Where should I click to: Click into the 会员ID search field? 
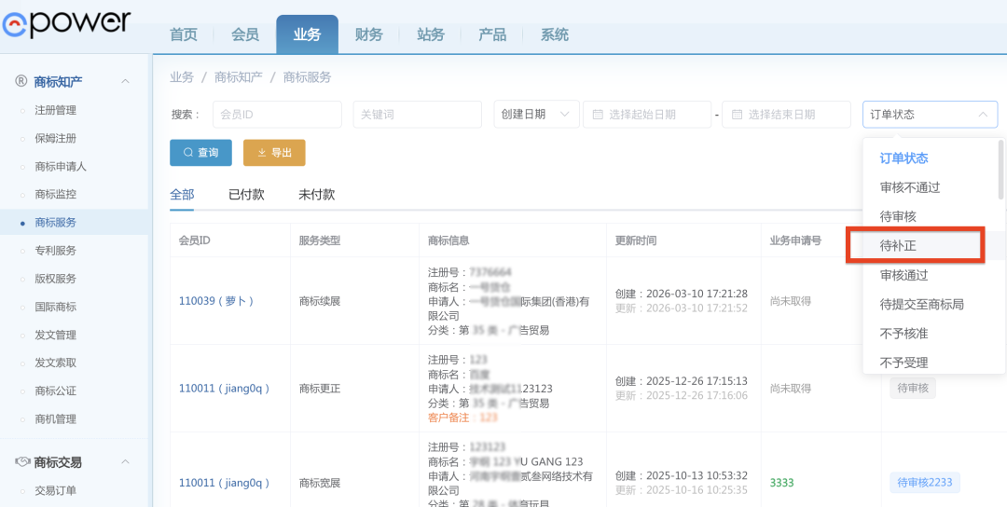point(277,115)
